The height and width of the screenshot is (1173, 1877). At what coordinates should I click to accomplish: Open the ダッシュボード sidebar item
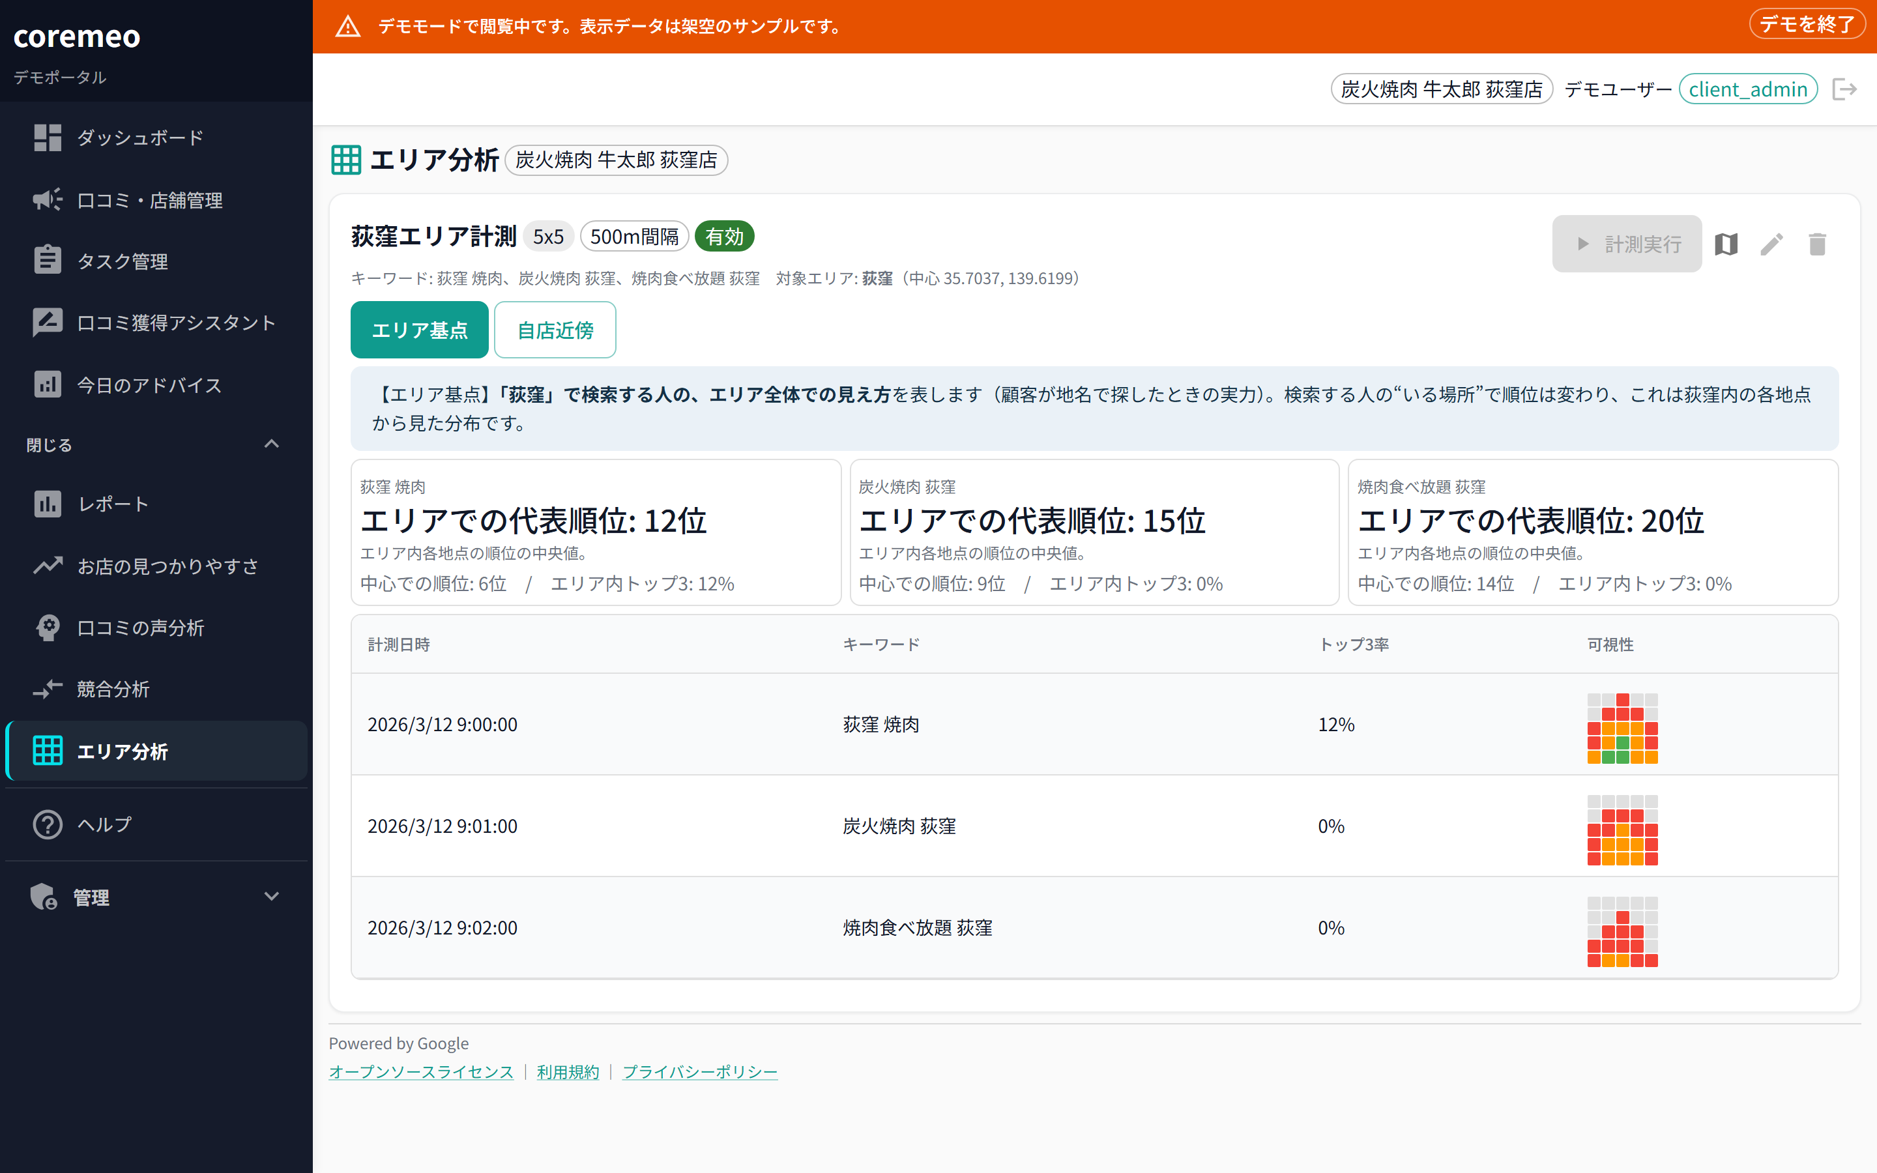[156, 138]
